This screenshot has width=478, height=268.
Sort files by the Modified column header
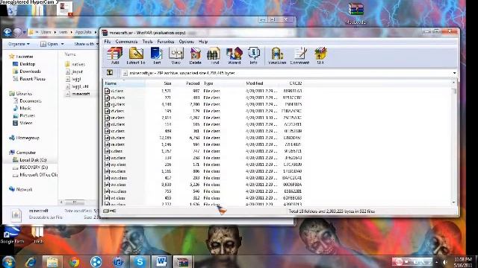[x=261, y=83]
